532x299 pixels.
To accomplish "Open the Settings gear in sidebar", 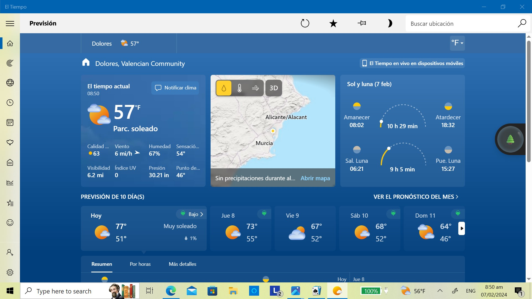I will (10, 272).
